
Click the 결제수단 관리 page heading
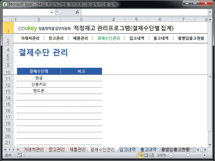(43, 52)
